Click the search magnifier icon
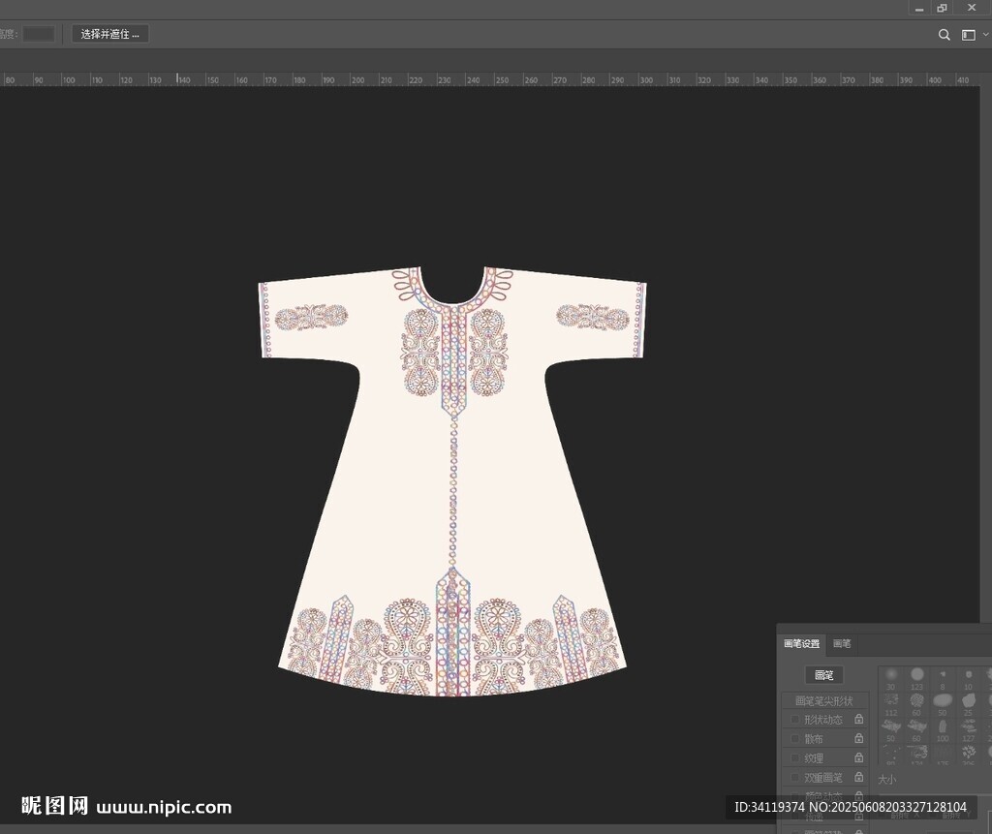 pos(945,35)
